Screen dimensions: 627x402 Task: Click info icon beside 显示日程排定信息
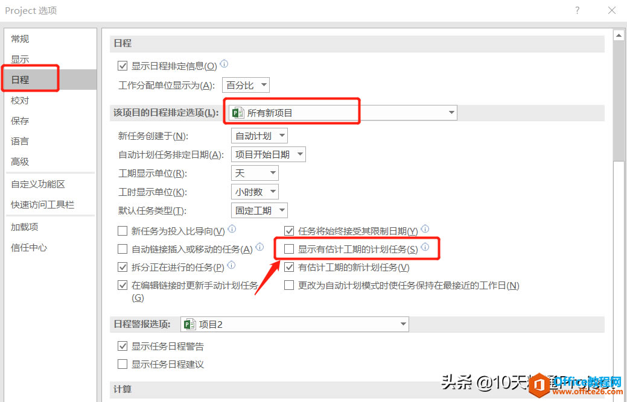pyautogui.click(x=224, y=64)
